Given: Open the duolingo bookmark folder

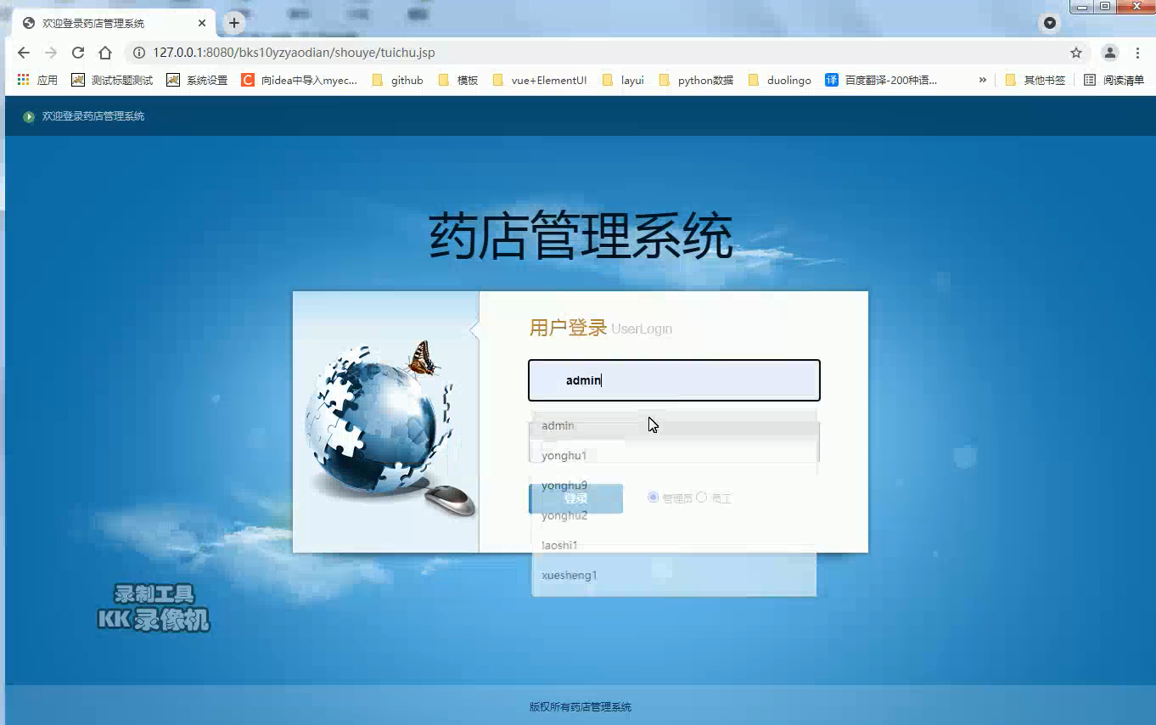Looking at the screenshot, I should click(779, 80).
